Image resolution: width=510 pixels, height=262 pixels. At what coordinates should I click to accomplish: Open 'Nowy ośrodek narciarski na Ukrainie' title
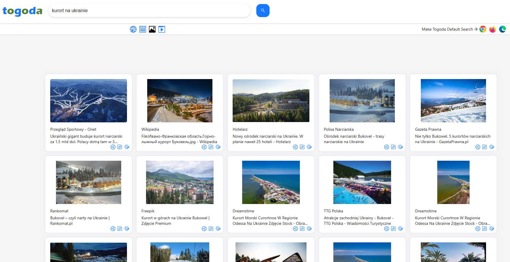click(268, 139)
